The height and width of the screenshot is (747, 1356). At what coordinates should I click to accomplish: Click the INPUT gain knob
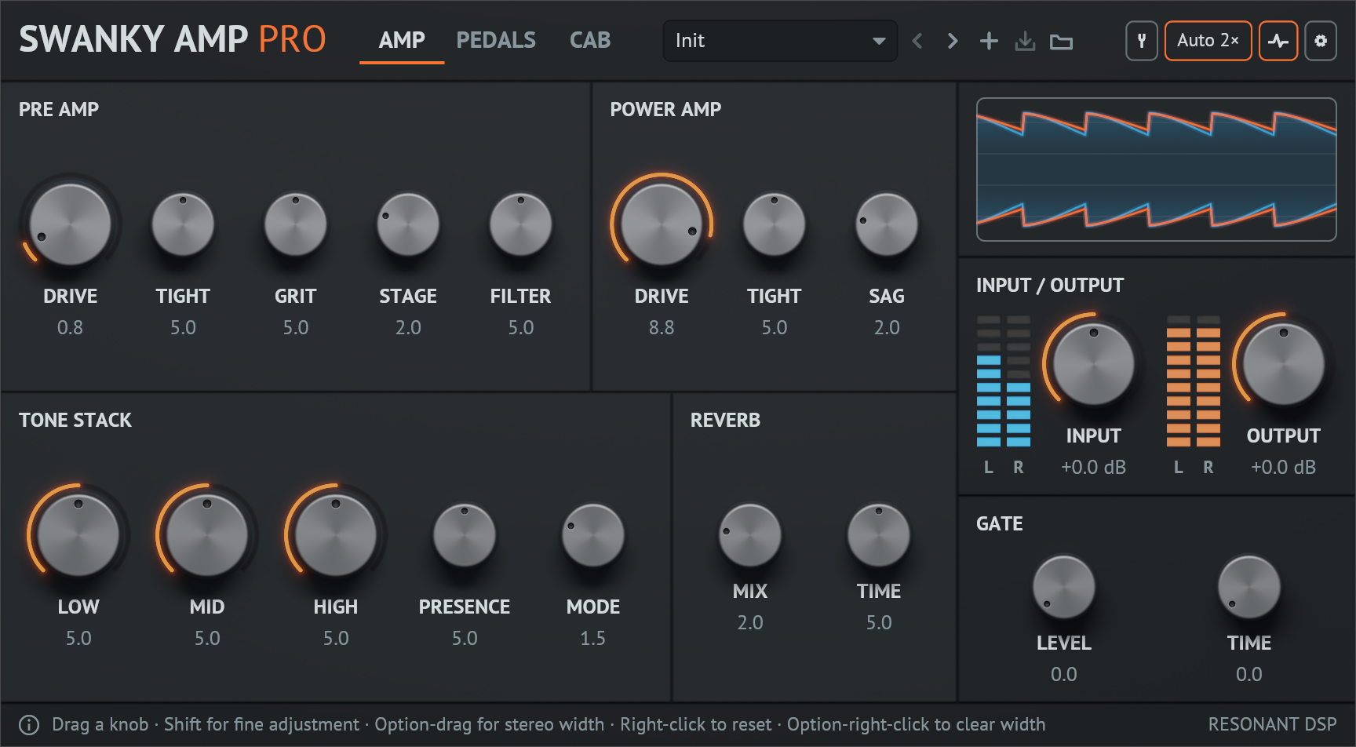(x=1094, y=364)
